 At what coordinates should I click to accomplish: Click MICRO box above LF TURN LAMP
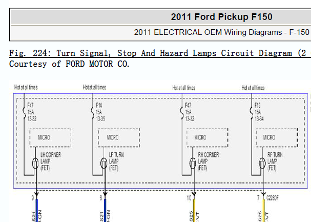coord(119,137)
